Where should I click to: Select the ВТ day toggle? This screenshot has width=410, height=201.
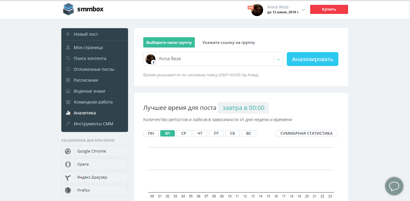click(x=167, y=133)
